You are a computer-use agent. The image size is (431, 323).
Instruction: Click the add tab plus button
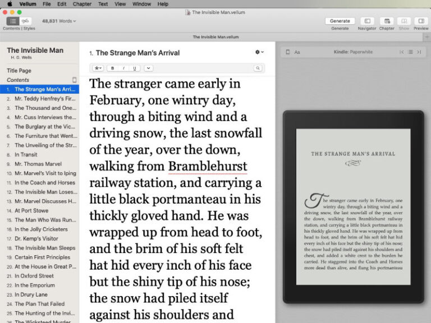427,37
